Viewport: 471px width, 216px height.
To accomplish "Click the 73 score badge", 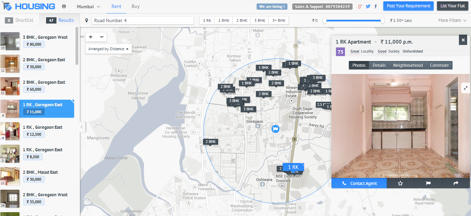I will 340,52.
